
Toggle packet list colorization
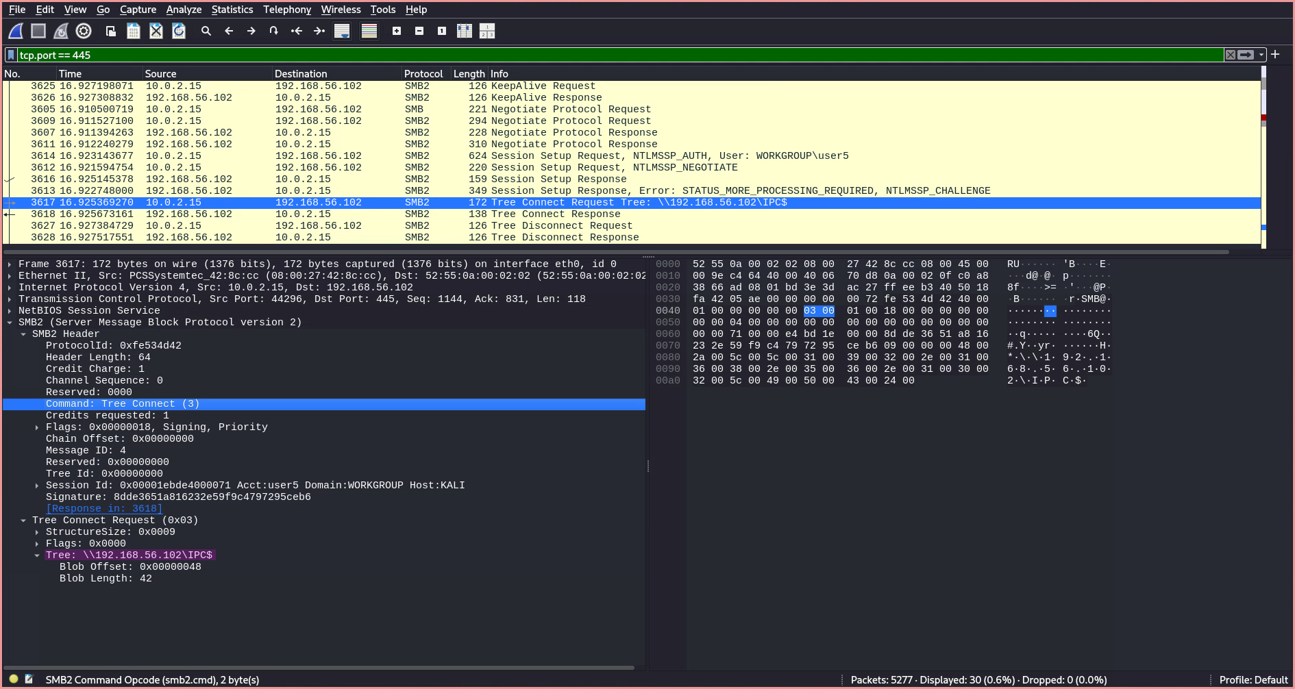pos(369,31)
